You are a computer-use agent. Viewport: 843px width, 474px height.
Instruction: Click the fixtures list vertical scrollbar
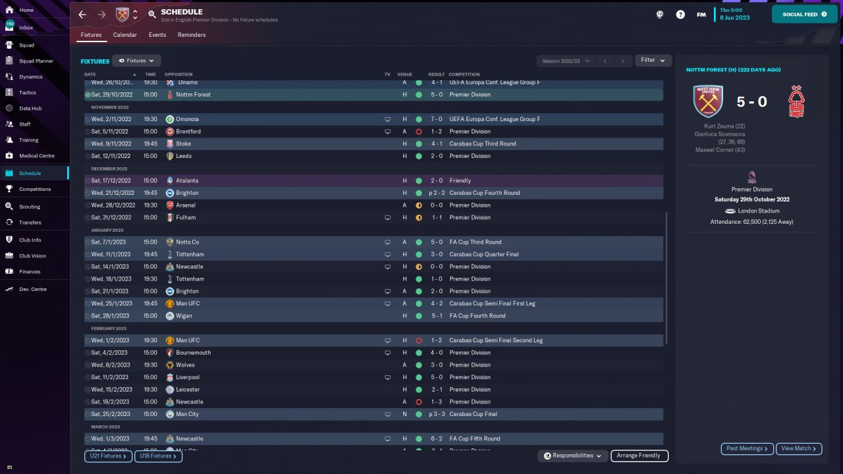point(666,278)
